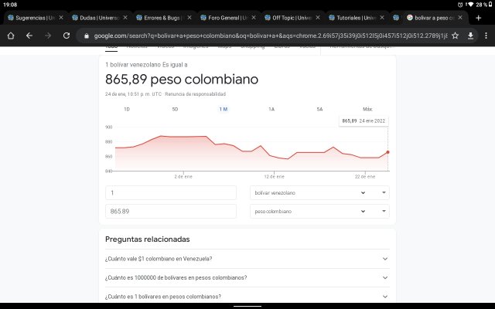Close the Off Topic tab
495x309 pixels.
pos(318,17)
